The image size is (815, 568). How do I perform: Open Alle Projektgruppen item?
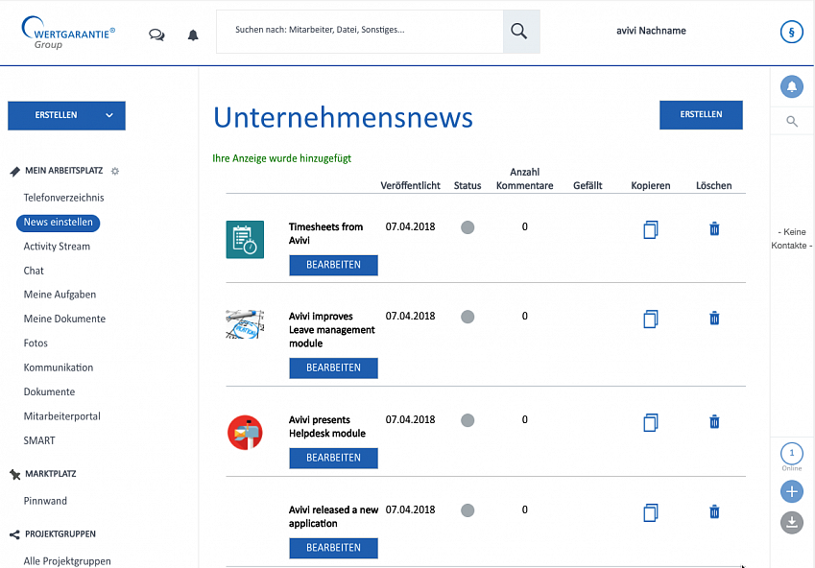coord(67,561)
